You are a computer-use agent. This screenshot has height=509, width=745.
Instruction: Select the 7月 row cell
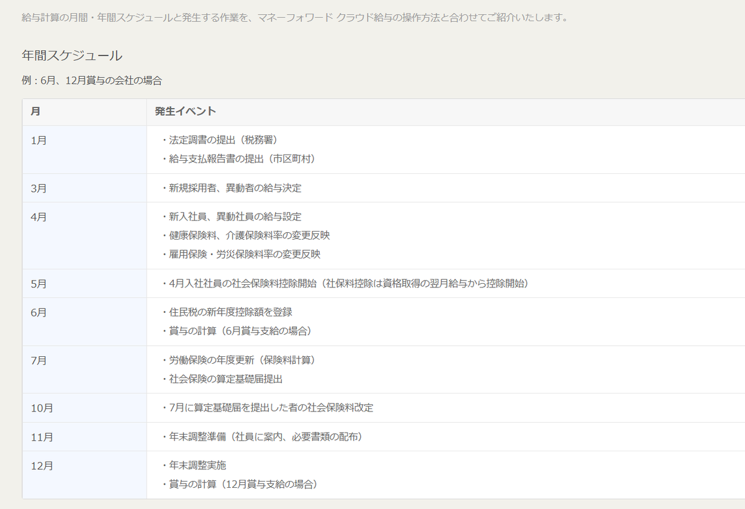pos(84,369)
